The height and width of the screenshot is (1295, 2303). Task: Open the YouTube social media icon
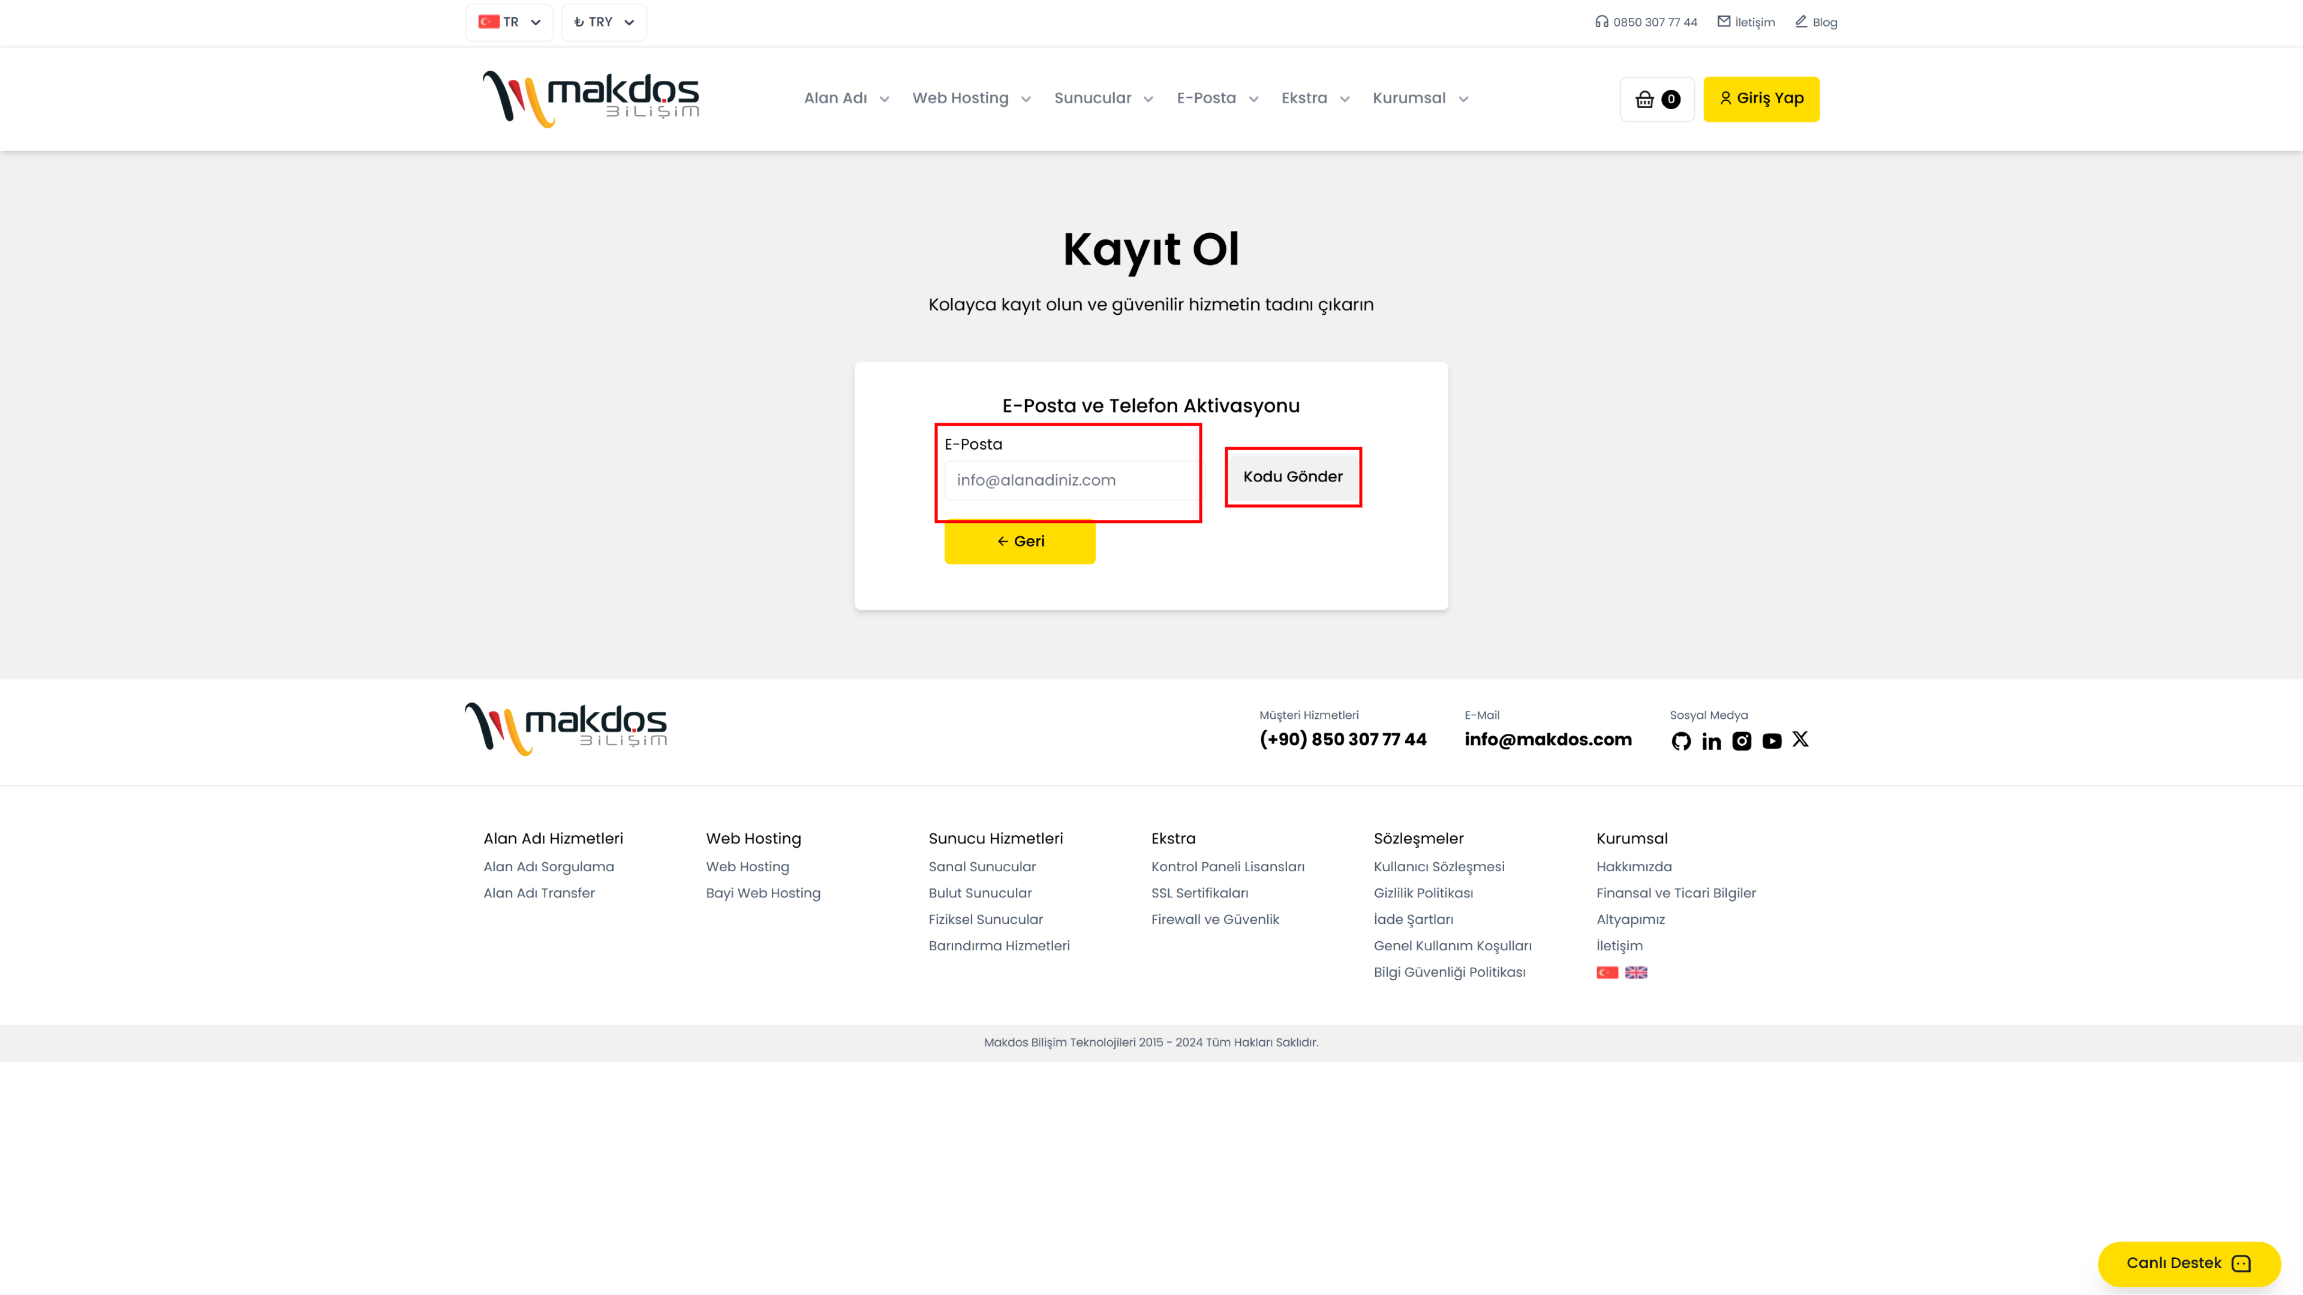click(x=1772, y=741)
